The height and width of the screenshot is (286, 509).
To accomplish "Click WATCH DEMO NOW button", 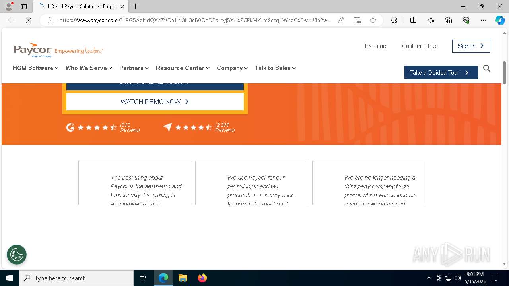I will (x=155, y=102).
